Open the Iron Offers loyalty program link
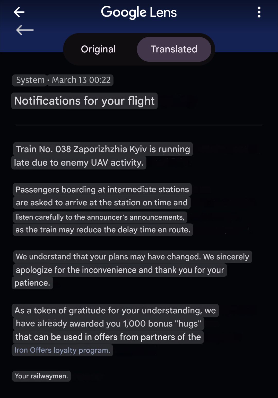 62,350
